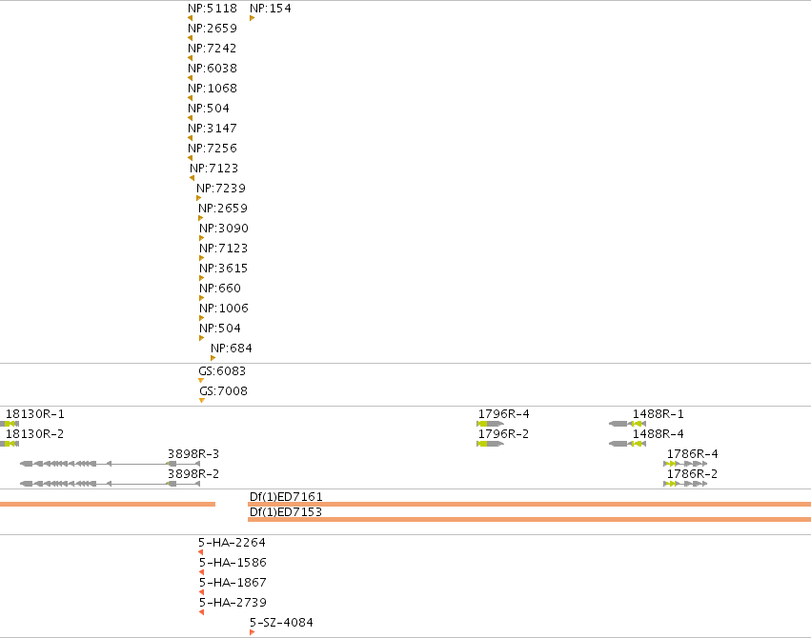Viewport: 811px width, 638px height.
Task: Select the triangle marker under NP:3090
Action: tap(202, 238)
